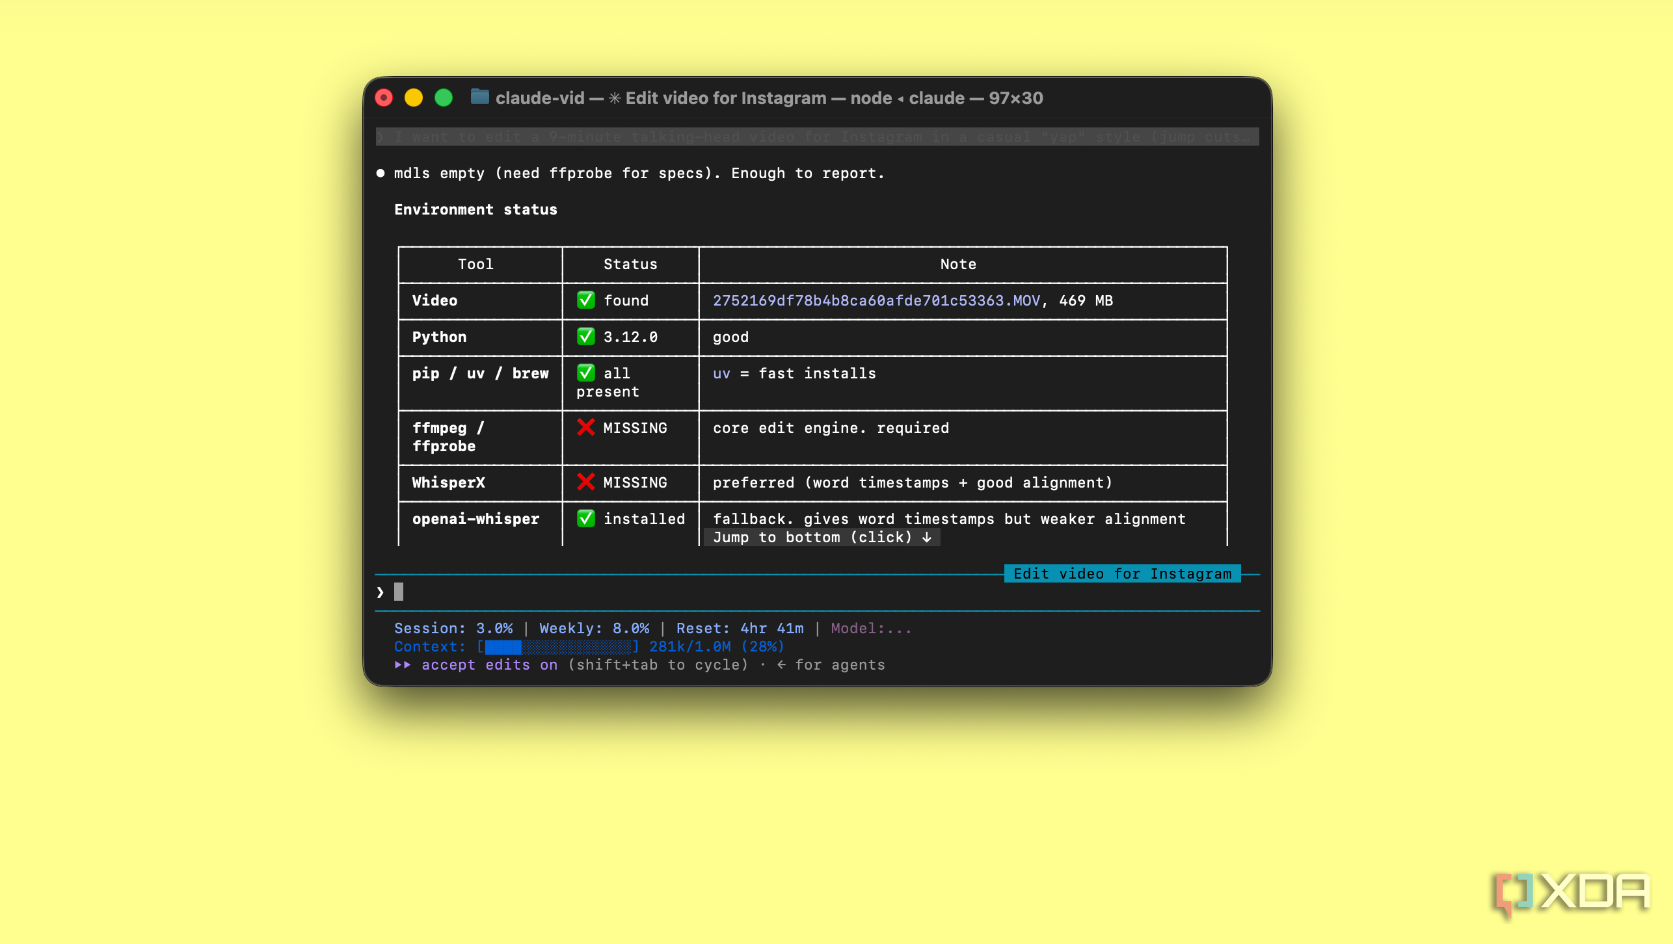
Task: Click the bullet marker before mdls line
Action: (381, 173)
